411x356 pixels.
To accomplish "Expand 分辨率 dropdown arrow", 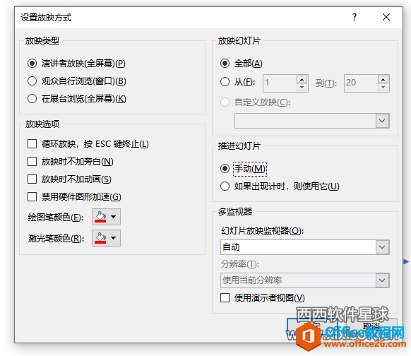I will coord(382,280).
